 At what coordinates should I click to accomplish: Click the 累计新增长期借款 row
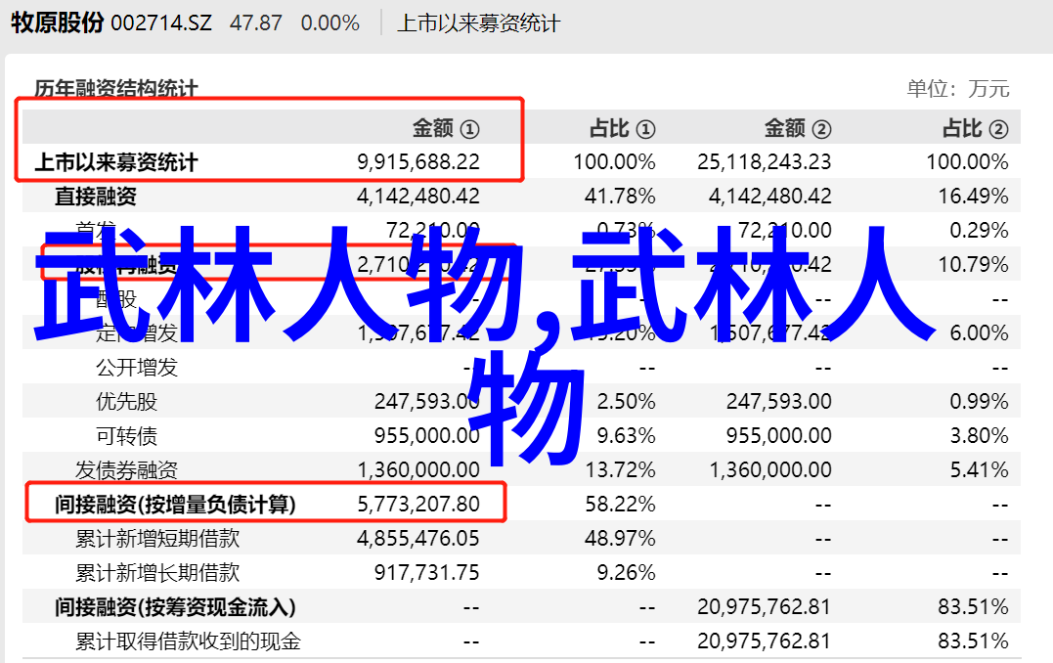(x=157, y=573)
